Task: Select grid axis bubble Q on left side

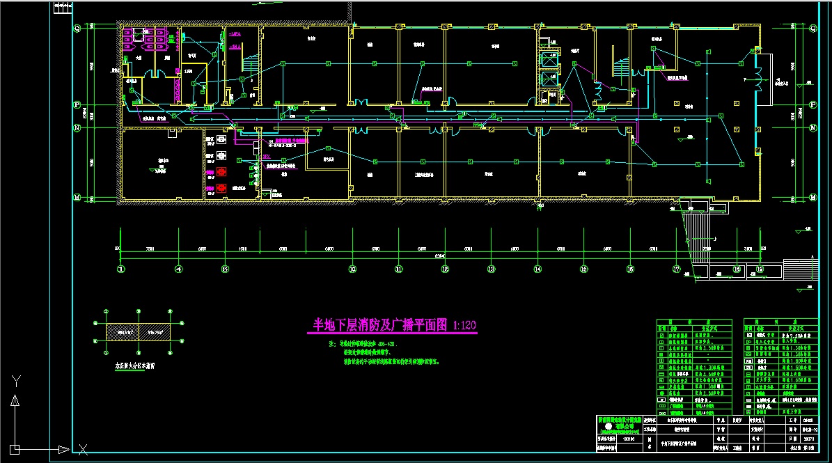Action: tap(77, 28)
